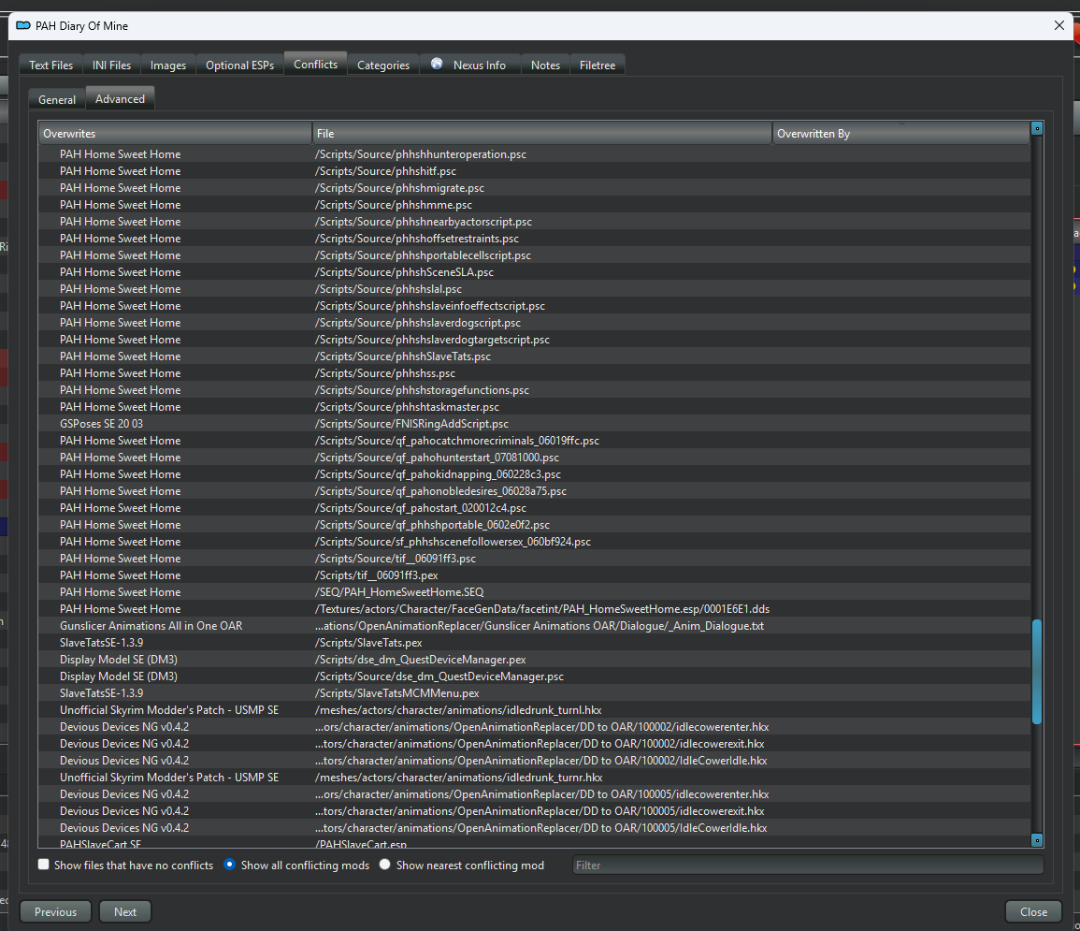Sort by the Overwritten By column header
Screen dimensions: 1080x931
900,134
